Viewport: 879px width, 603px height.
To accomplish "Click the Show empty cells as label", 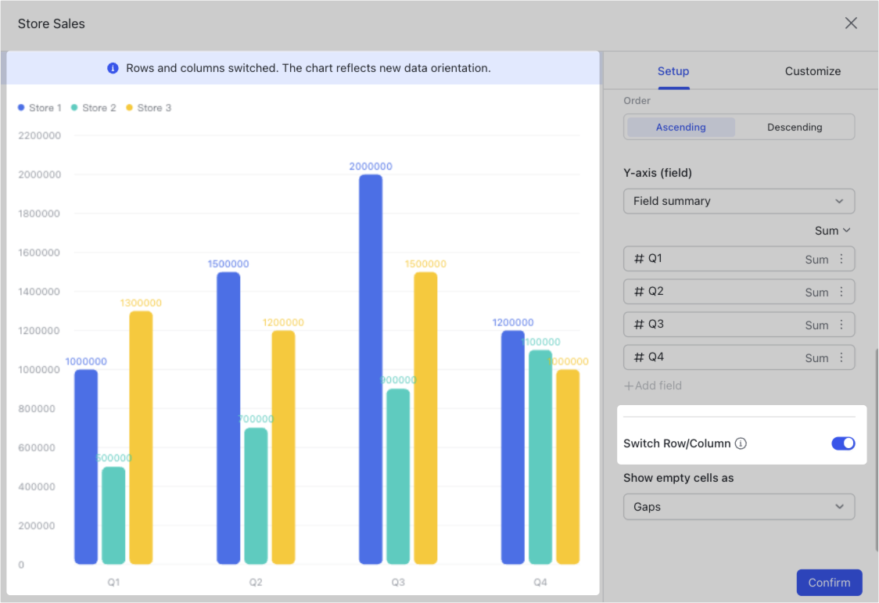I will [x=678, y=478].
